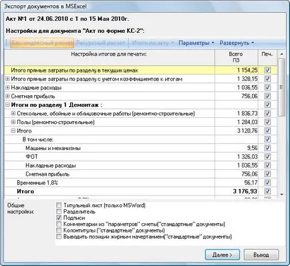290x266 pixels.
Task: Toggle print checkbox for Машины и механизмы
Action: tap(267, 148)
